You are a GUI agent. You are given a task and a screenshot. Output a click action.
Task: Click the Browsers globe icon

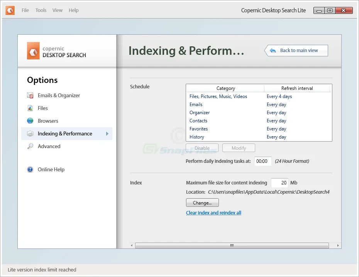30,120
